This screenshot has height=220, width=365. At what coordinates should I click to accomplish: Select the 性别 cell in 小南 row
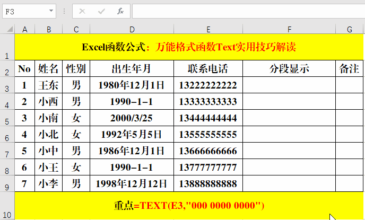(76, 118)
